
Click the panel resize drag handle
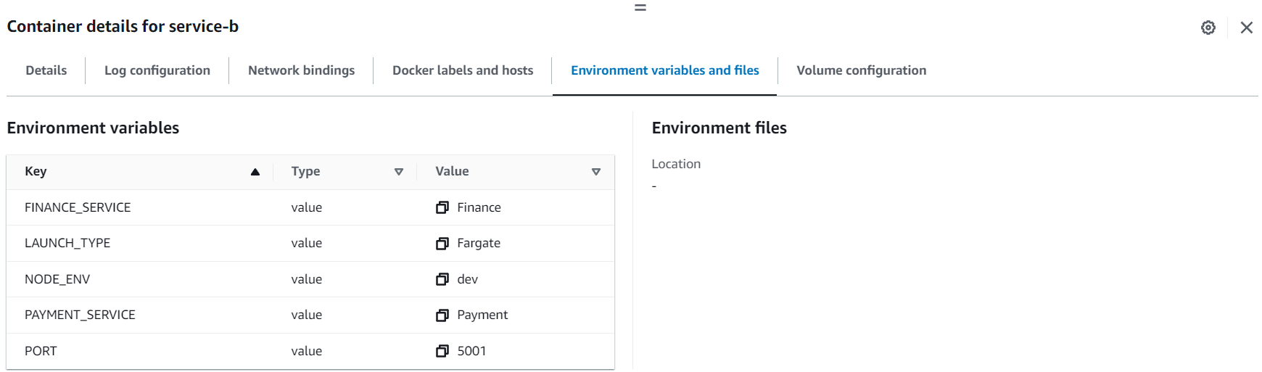tap(640, 7)
